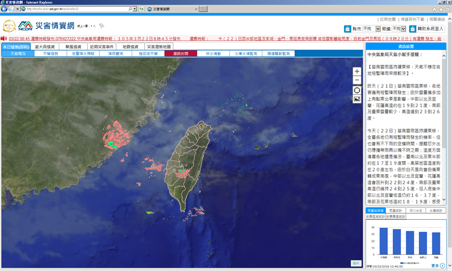The width and height of the screenshot is (452, 271).
Task: Select the 水庫統計 chart tab
Action: [x=436, y=211]
